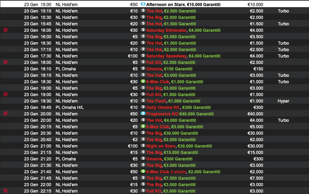
Task: Open 'Saturday Speedway, €4.000 Garantiti' tournament
Action: click(x=183, y=56)
